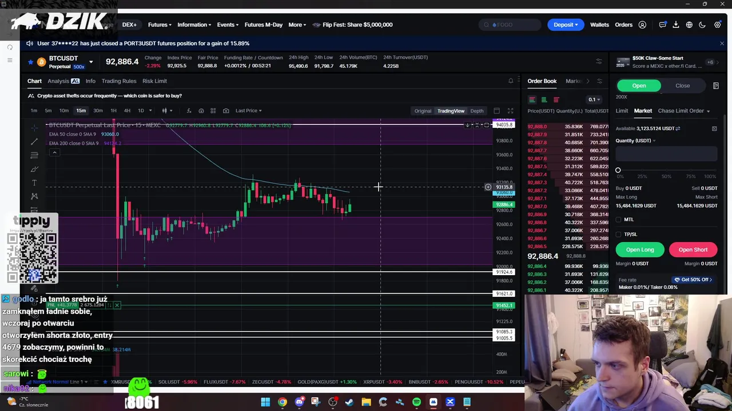Switch chart to Original view
This screenshot has width=732, height=411.
pyautogui.click(x=423, y=111)
